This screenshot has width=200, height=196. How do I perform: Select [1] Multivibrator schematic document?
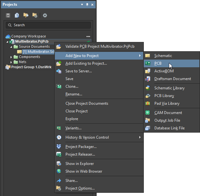click(x=39, y=52)
